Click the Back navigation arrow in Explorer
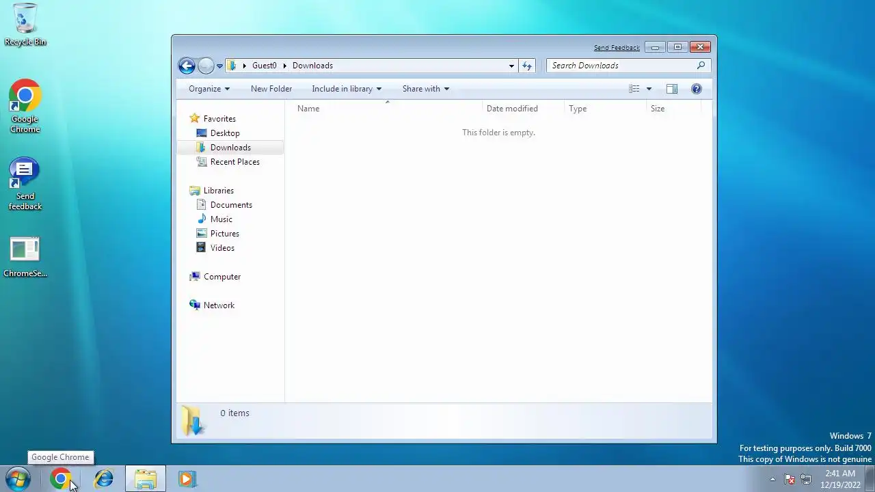The width and height of the screenshot is (875, 492). (x=187, y=66)
